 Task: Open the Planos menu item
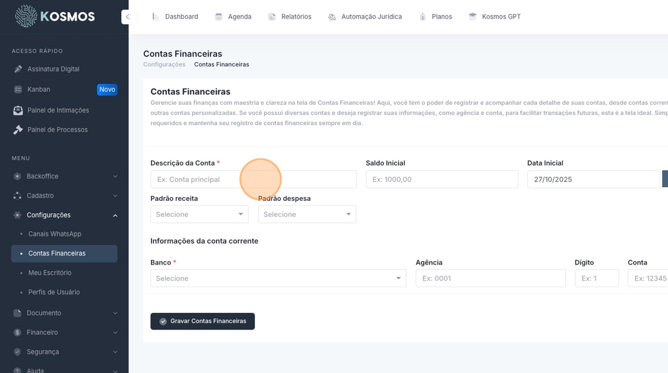click(x=436, y=17)
